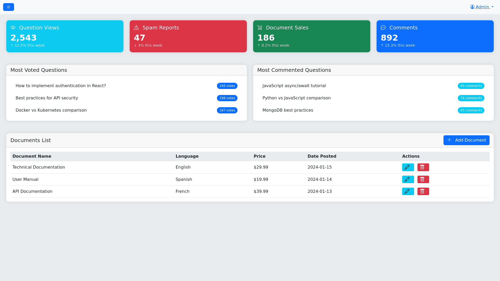Image resolution: width=500 pixels, height=281 pixels.
Task: Select the JavaScript async/await tutorial item
Action: (294, 86)
